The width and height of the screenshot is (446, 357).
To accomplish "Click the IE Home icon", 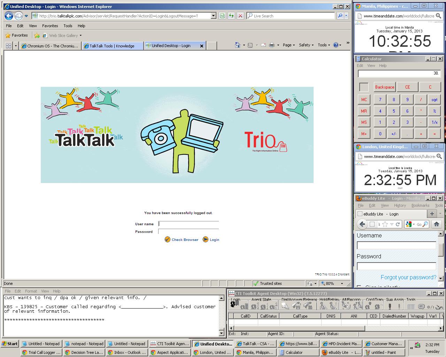I will (x=238, y=45).
